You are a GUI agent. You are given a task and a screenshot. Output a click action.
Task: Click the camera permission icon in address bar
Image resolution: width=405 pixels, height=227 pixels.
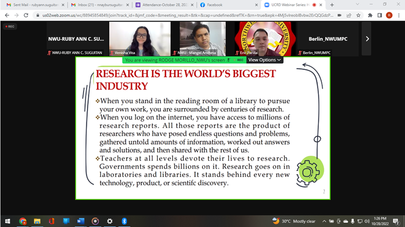(339, 15)
